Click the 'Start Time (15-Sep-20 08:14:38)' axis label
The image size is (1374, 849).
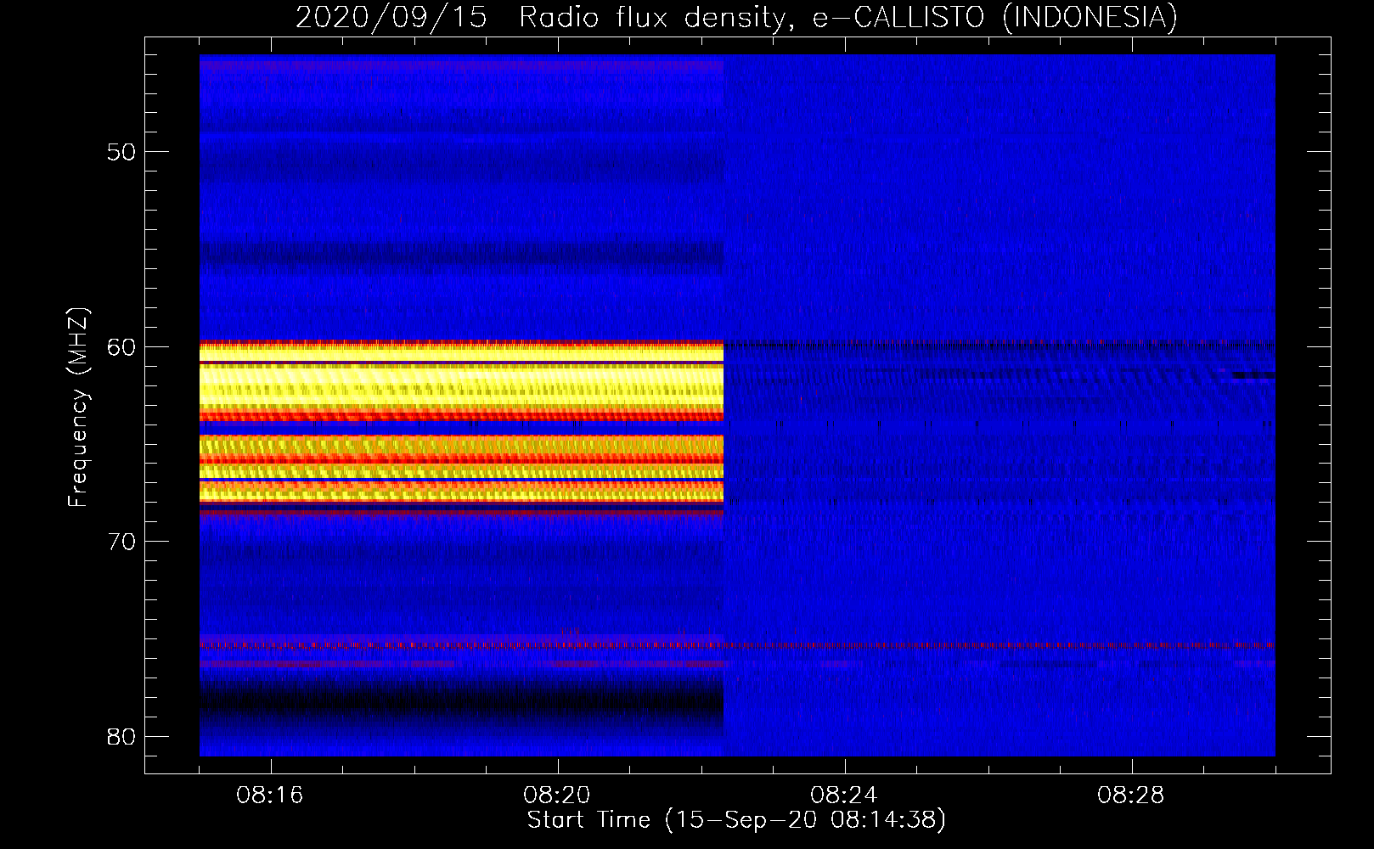(736, 820)
